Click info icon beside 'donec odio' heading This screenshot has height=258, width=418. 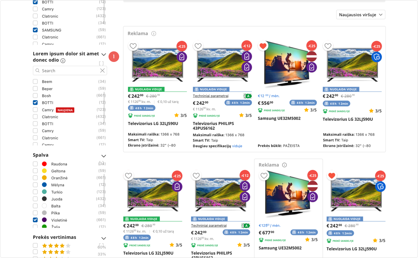(x=63, y=61)
